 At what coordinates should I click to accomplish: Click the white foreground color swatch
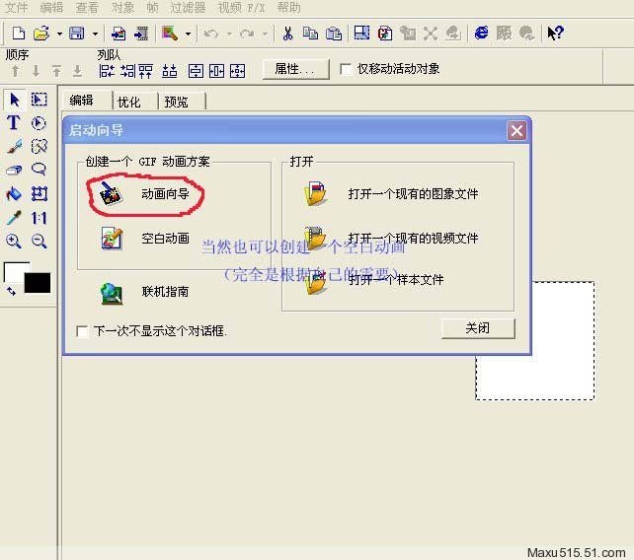click(14, 270)
